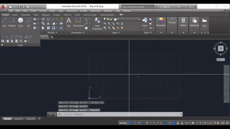The height and width of the screenshot is (129, 230).
Task: Click the Annotation Monitor plus icon in status bar
Action: coord(200,123)
